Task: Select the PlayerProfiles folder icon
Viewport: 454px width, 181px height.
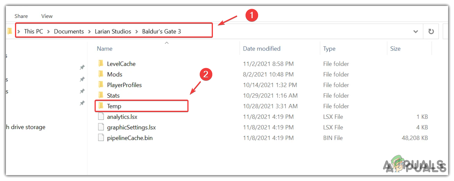Action: pyautogui.click(x=101, y=85)
